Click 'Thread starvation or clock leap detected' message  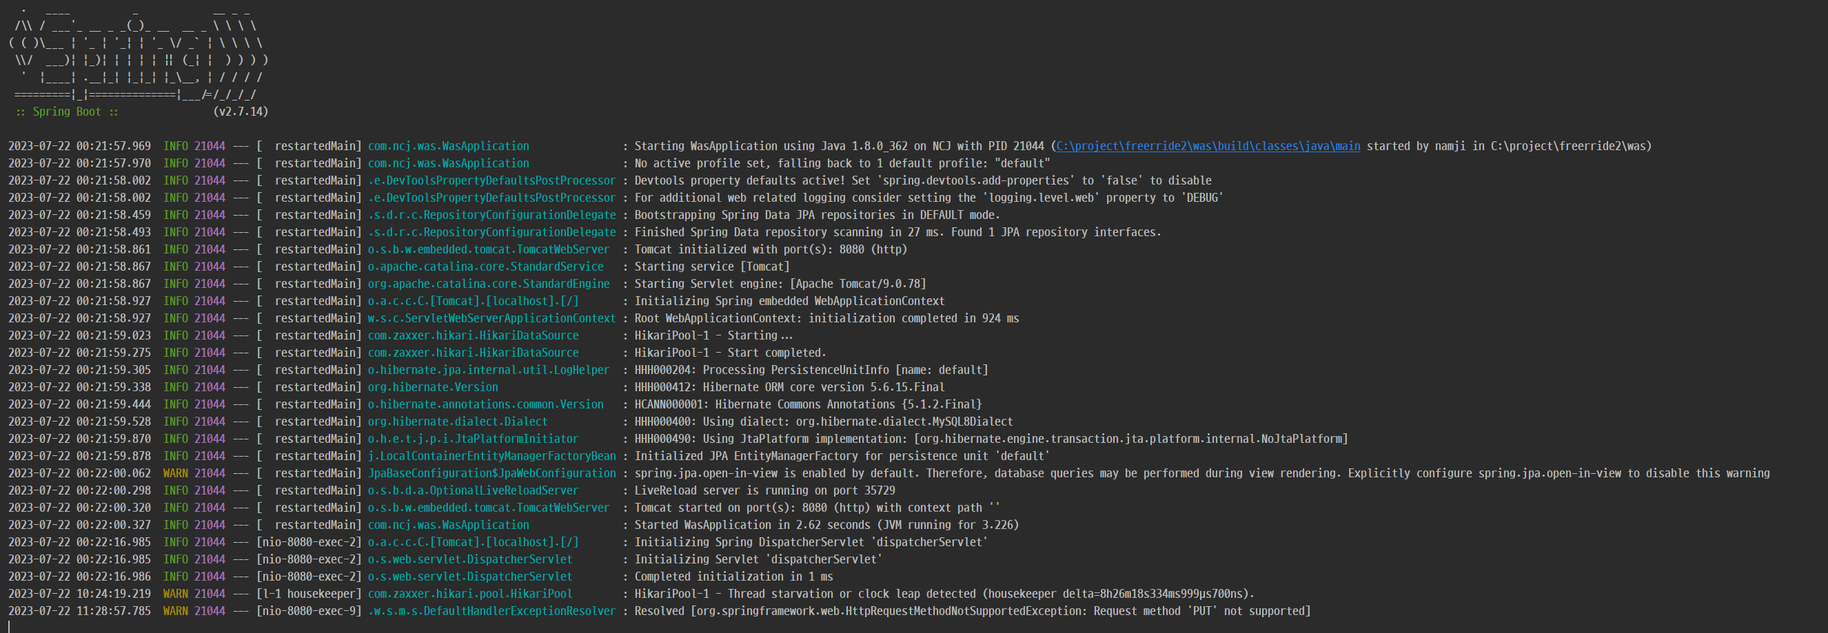(x=944, y=594)
